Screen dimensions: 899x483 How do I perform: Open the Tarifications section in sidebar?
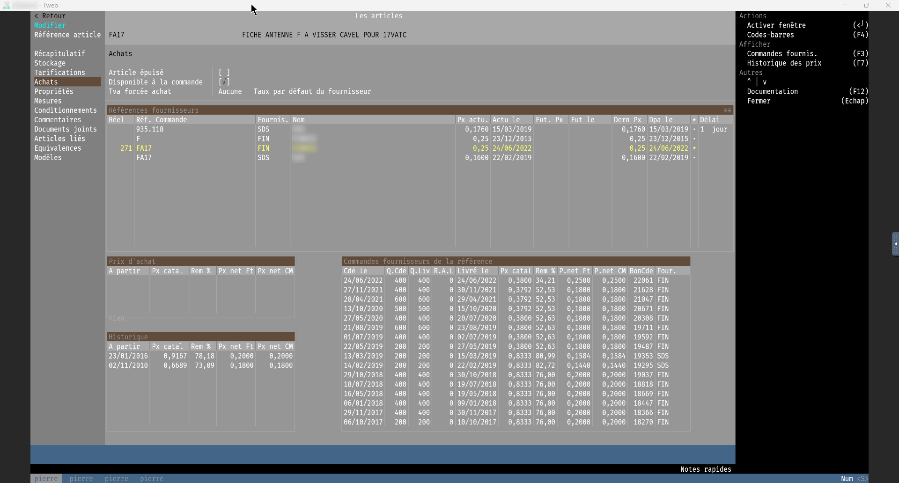pos(59,73)
